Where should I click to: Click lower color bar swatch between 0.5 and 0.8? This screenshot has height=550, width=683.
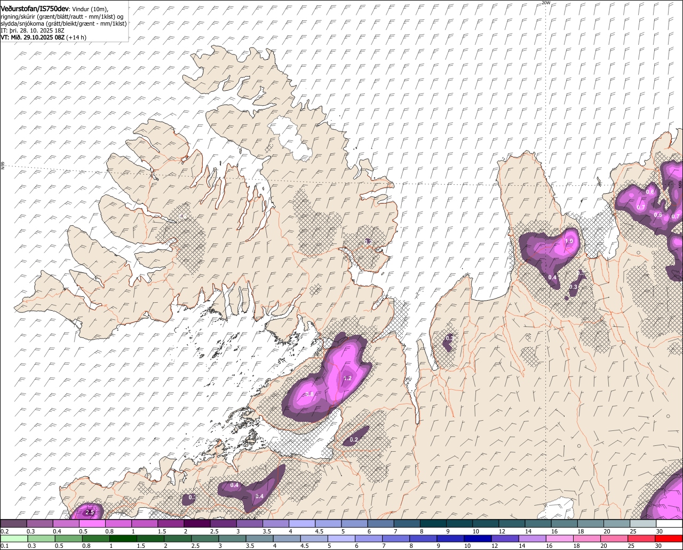point(69,538)
